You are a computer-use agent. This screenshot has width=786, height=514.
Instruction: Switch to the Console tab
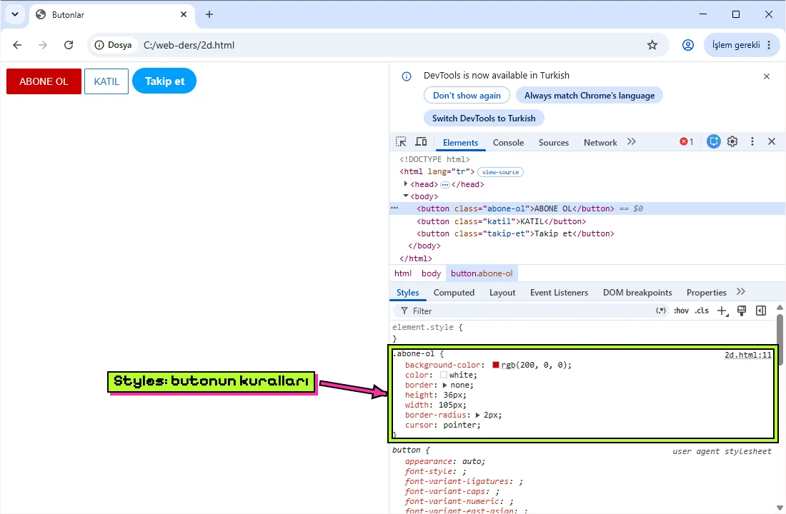click(x=508, y=142)
